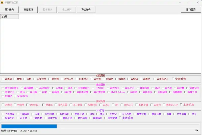Enable the 心悦会员 checkbox

(x=35, y=79)
